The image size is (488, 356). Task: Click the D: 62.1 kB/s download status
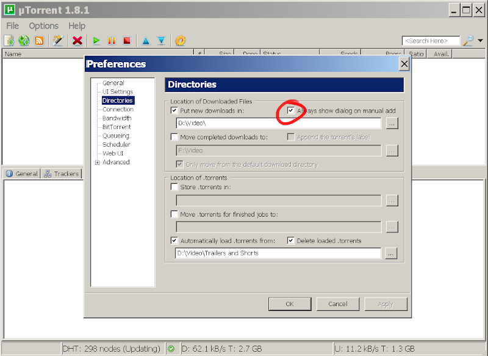[221, 349]
